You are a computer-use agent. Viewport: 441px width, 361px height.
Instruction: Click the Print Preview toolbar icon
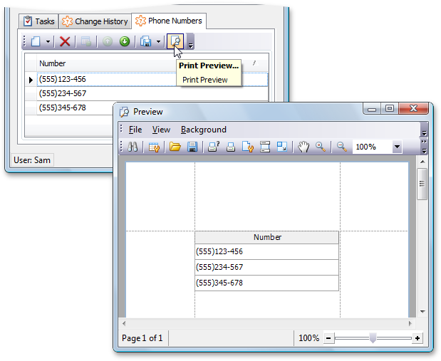coord(175,41)
